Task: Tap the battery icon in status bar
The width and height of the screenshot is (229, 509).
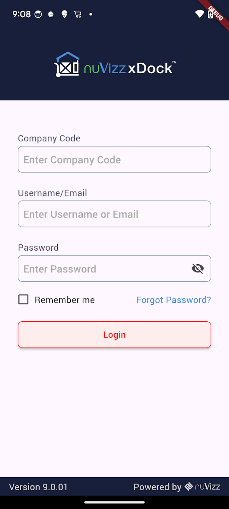Action: click(210, 14)
